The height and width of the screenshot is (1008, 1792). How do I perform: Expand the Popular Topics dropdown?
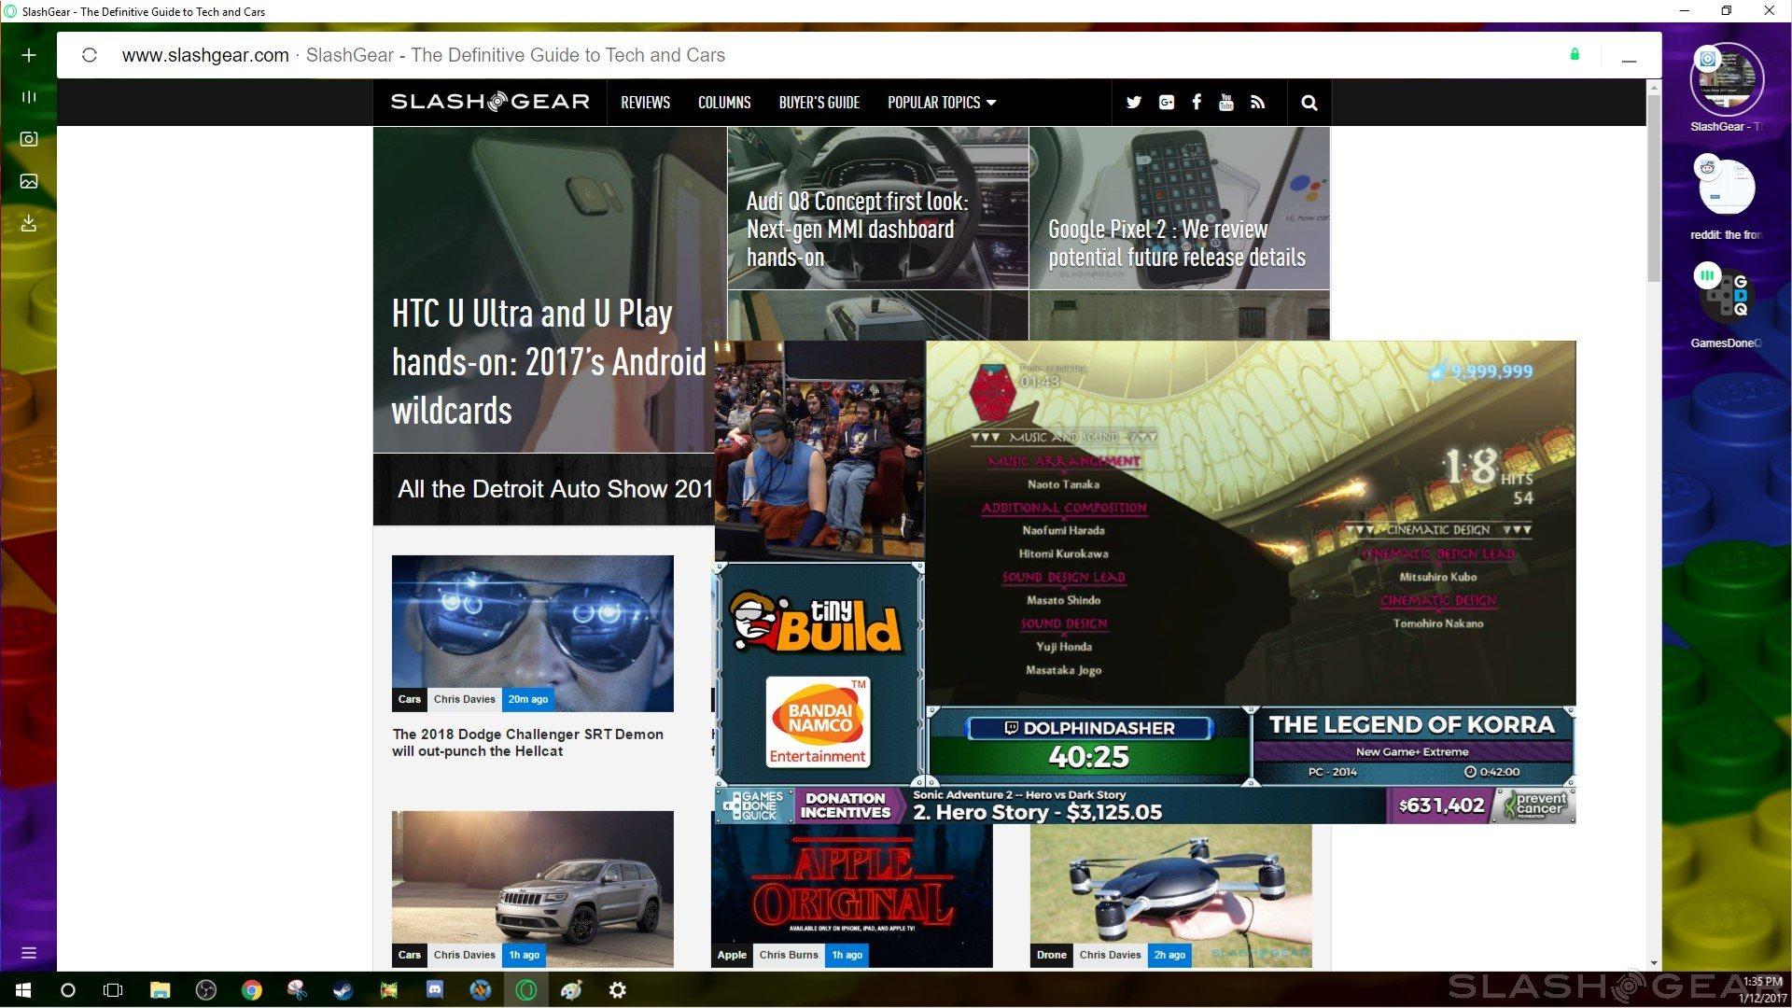coord(941,103)
